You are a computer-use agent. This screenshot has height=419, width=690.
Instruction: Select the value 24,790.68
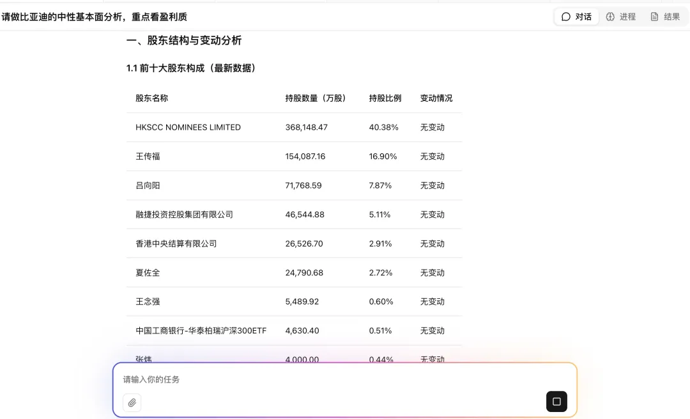coord(304,273)
